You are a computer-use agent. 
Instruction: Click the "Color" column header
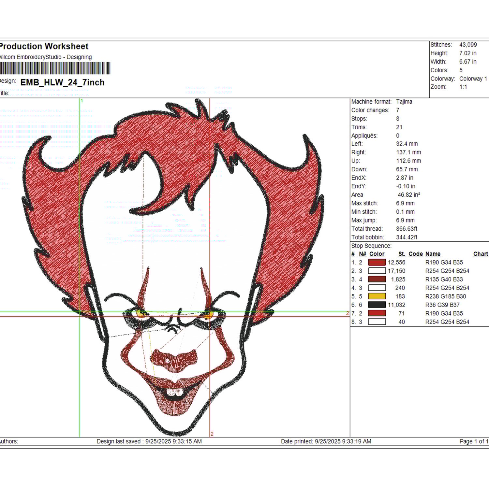point(377,254)
